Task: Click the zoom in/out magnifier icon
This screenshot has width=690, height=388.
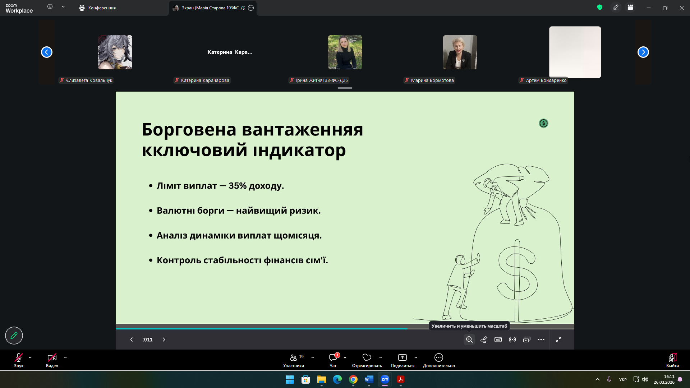Action: [469, 339]
